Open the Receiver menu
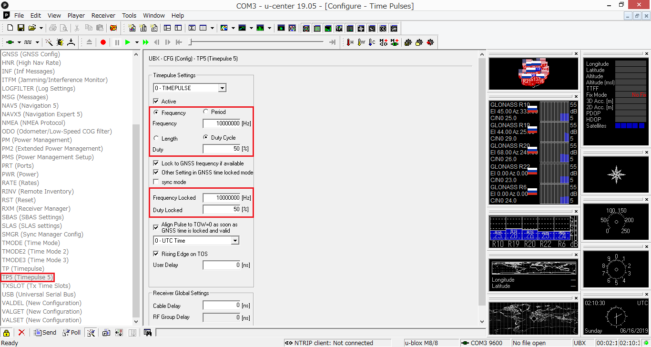651x347 pixels. coord(103,15)
